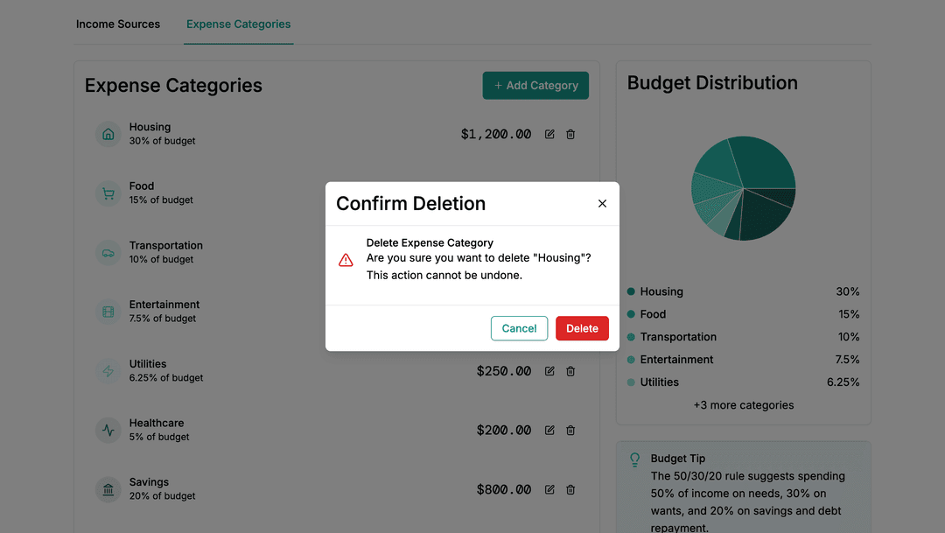
Task: Click the Food shopping cart icon
Action: [108, 193]
